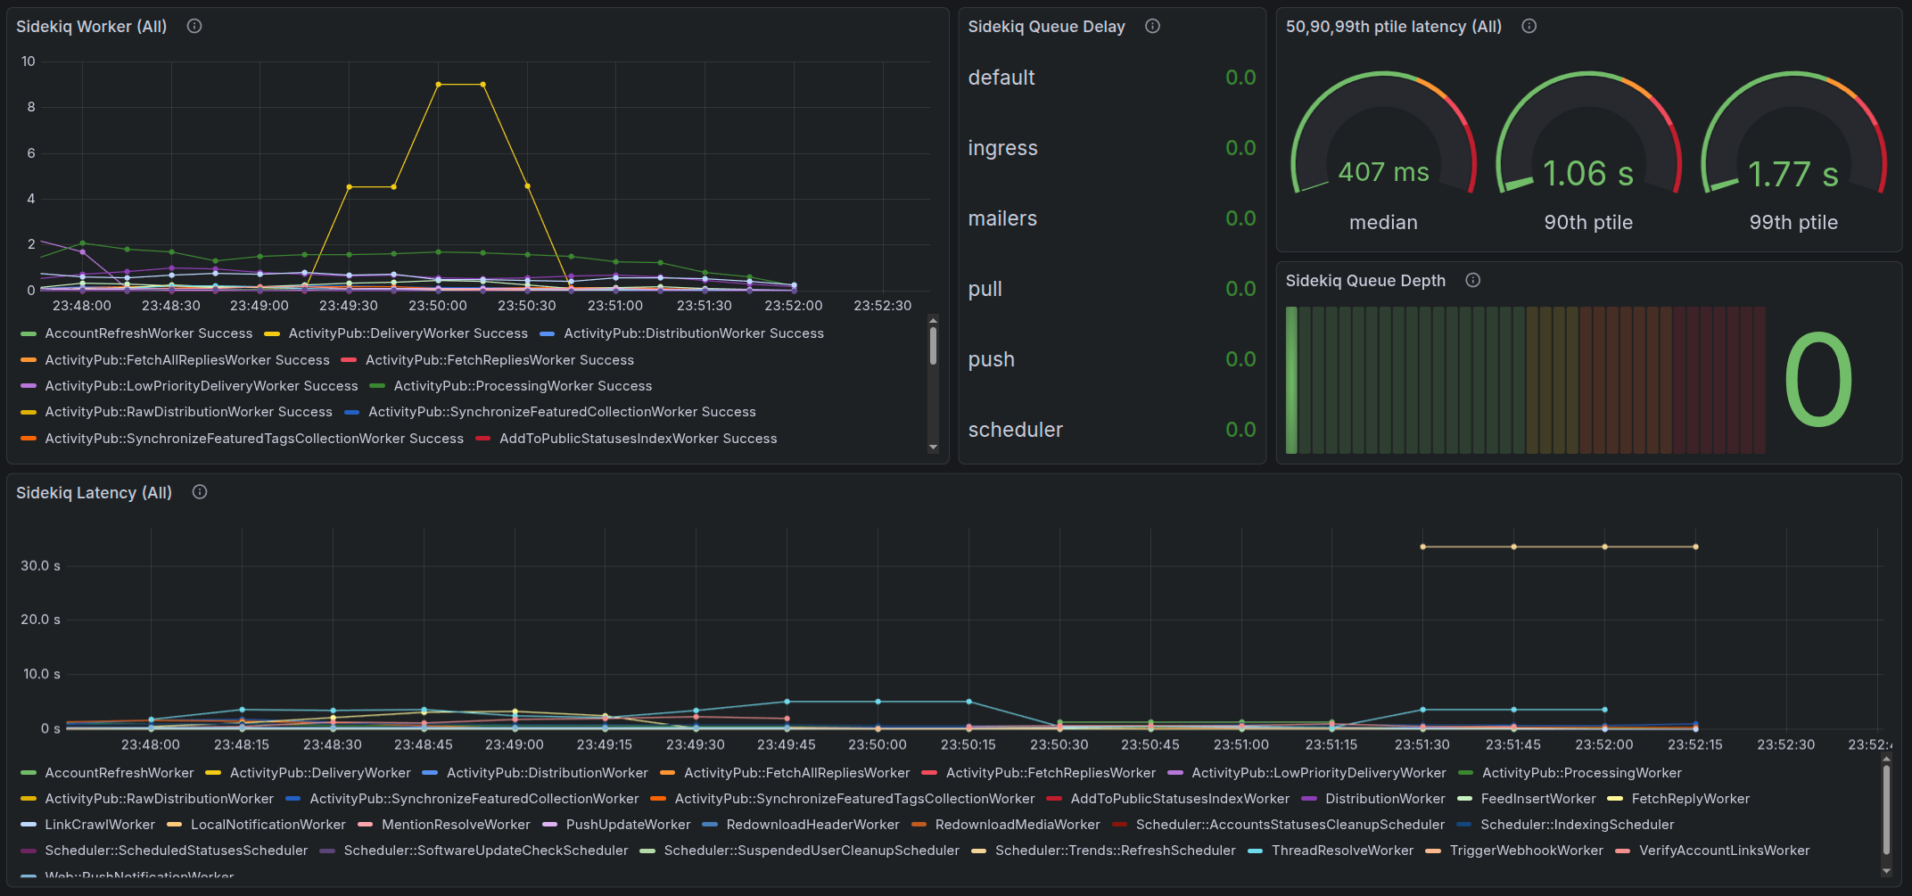This screenshot has width=1912, height=896.
Task: Click down arrow of latency legend scrollbar
Action: coord(1886,870)
